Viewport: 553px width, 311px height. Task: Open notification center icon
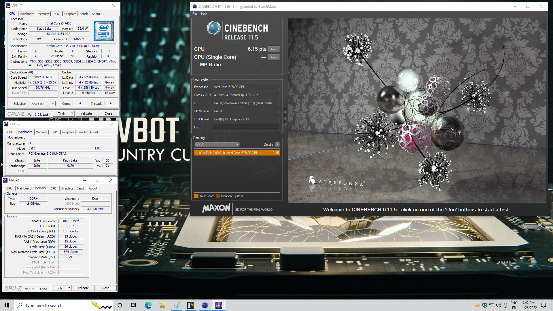click(543, 305)
